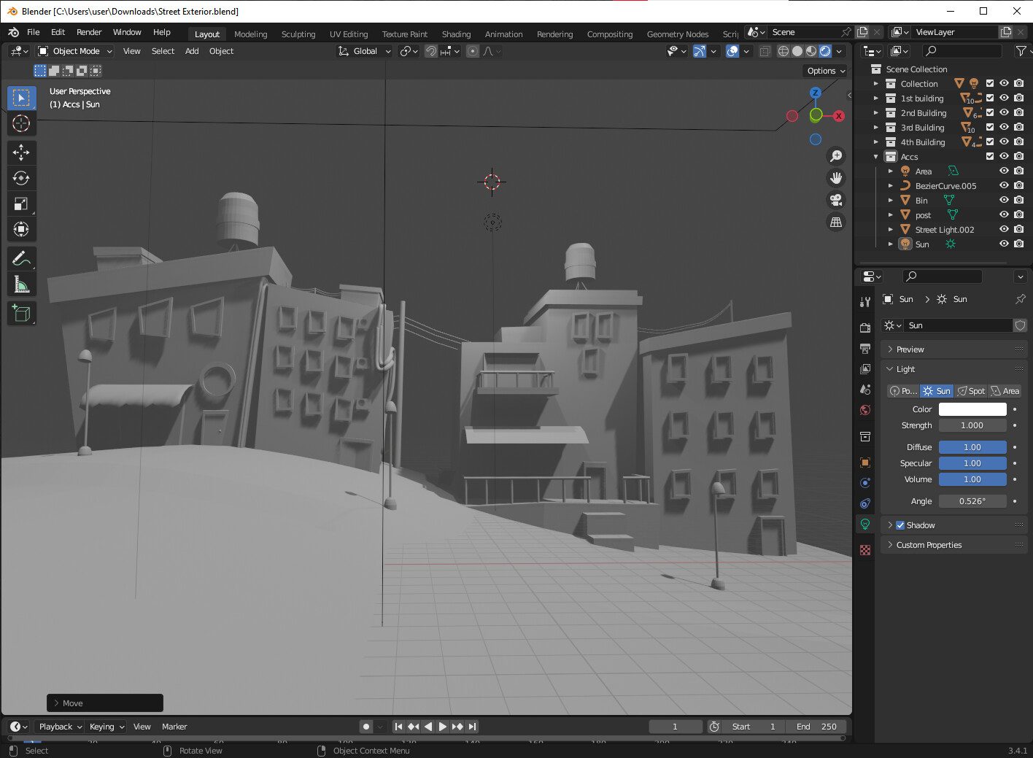Viewport: 1033px width, 758px height.
Task: Open the Sun light color swatch
Action: coord(972,409)
